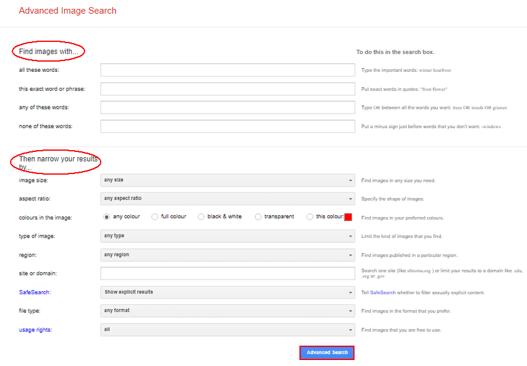Screen dimensions: 527x366
Task: Pick the red colour swatch
Action: 348,216
